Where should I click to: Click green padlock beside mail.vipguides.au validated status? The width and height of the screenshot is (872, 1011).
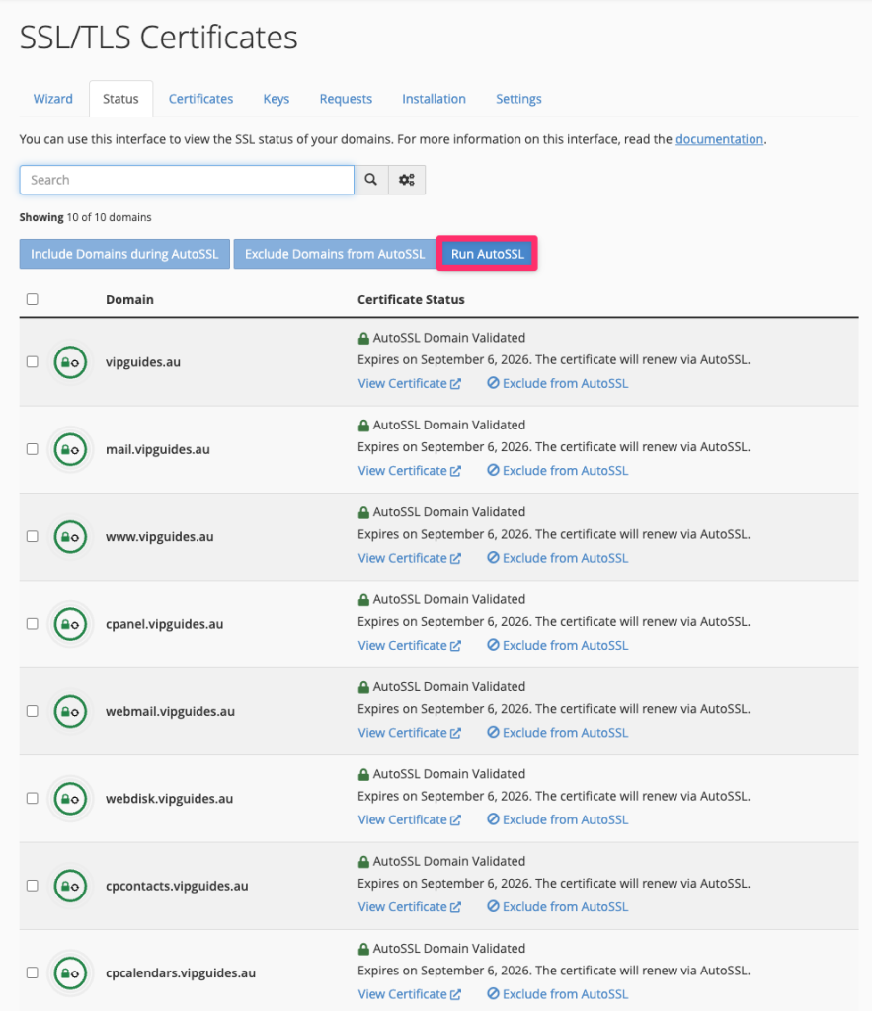click(363, 425)
